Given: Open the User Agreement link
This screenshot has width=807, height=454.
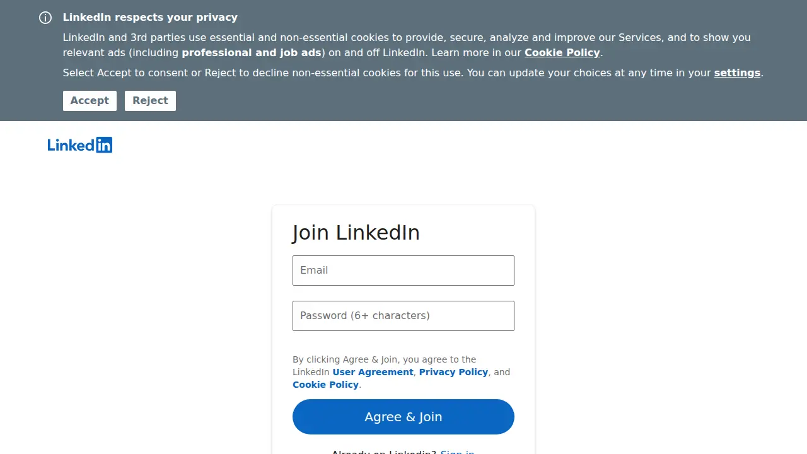Looking at the screenshot, I should click(x=373, y=372).
